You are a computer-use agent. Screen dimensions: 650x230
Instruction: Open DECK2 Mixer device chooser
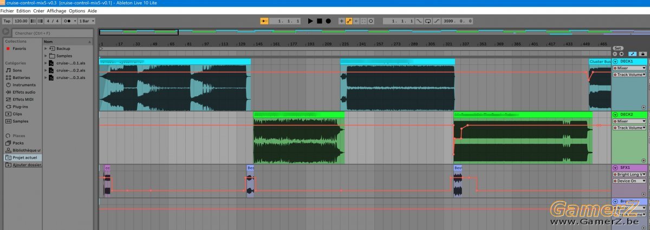(629, 121)
